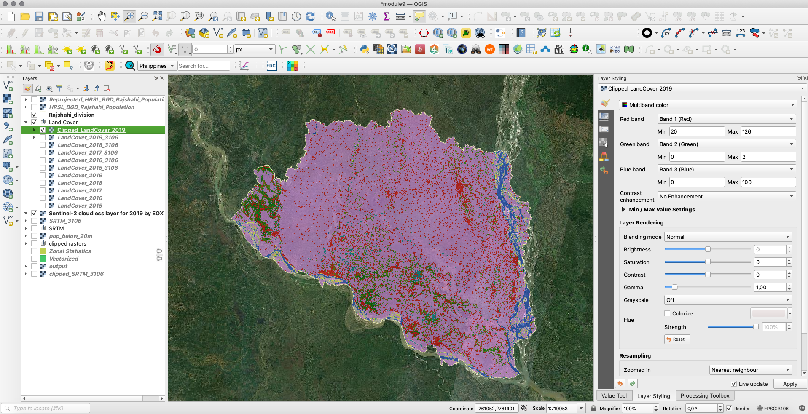Click the colorful SLD plugin icon
Image resolution: width=808 pixels, height=414 pixels.
[293, 66]
